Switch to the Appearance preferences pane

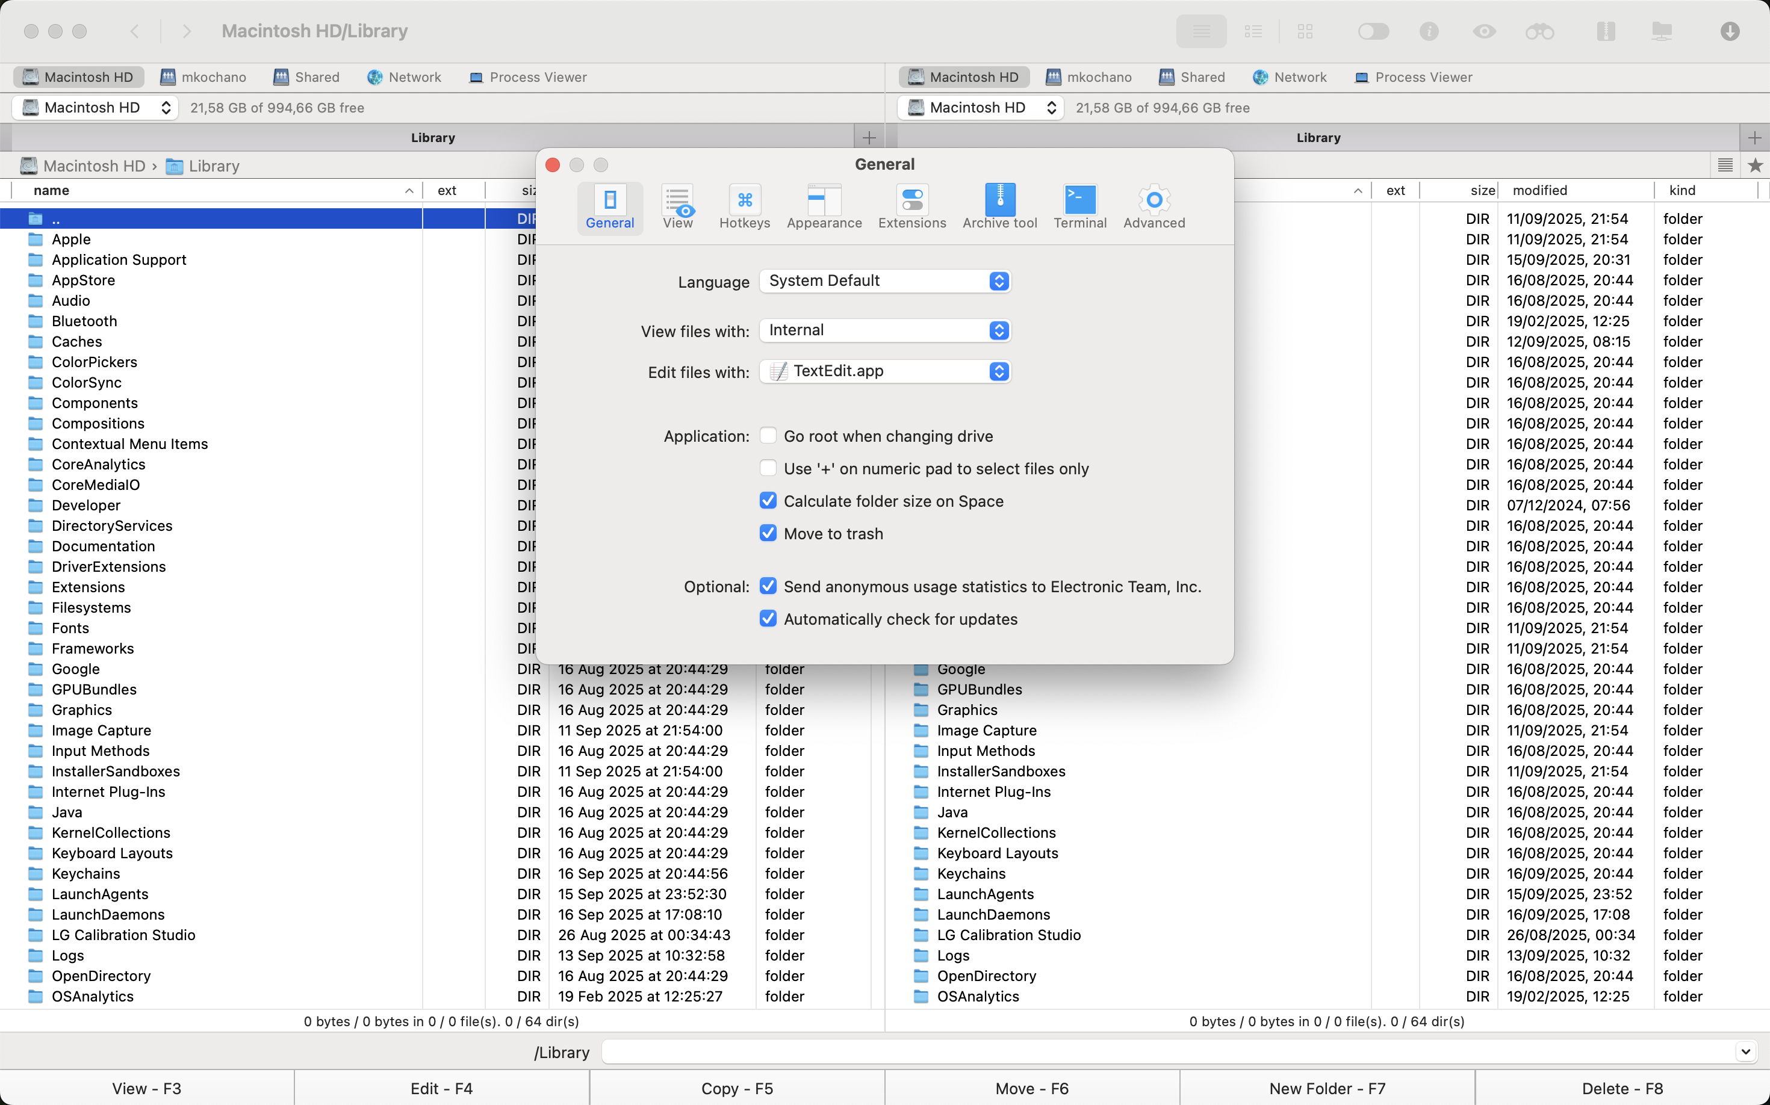pyautogui.click(x=824, y=207)
